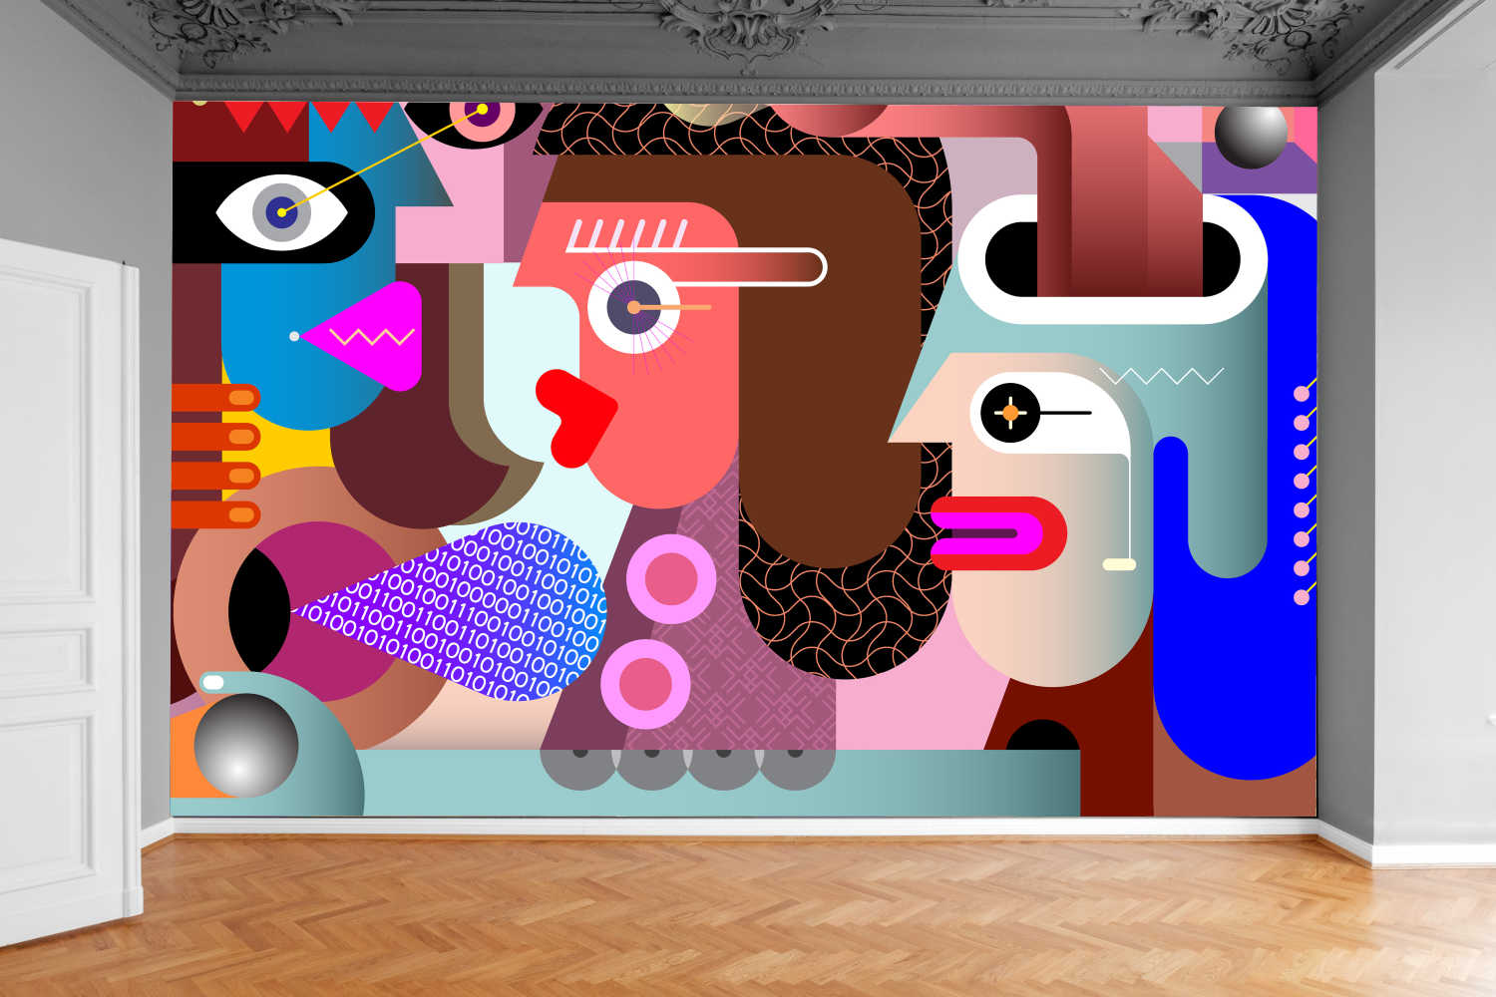Click the black eye with orange cross
This screenshot has height=997, width=1496.
tap(1010, 412)
